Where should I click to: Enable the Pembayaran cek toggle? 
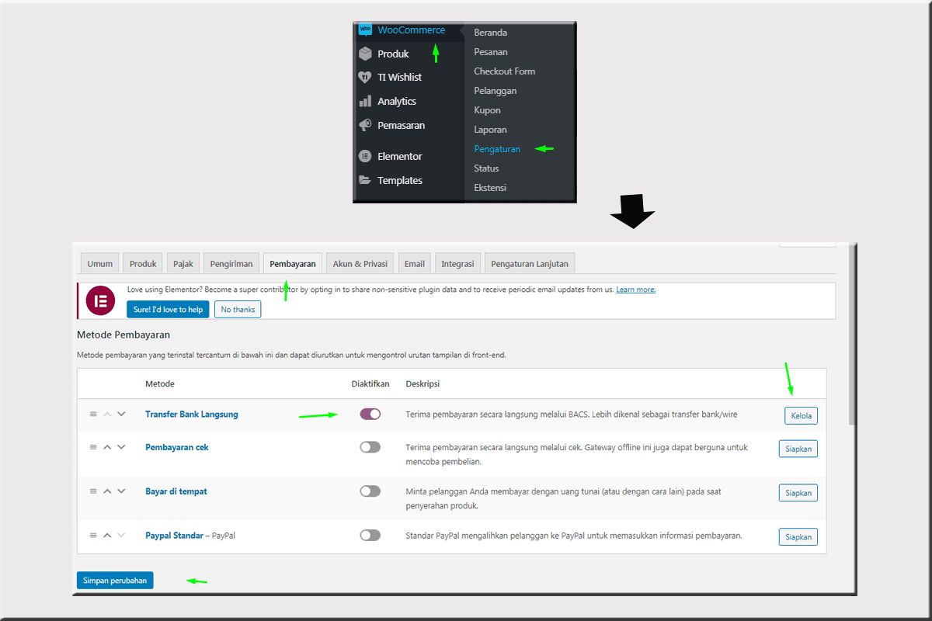[x=370, y=447]
